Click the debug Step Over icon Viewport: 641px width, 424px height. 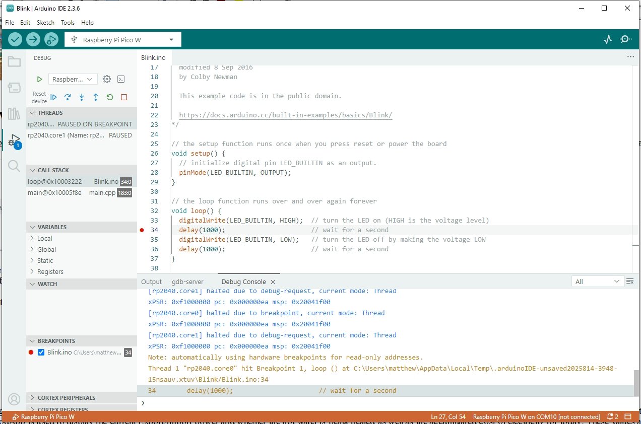68,97
